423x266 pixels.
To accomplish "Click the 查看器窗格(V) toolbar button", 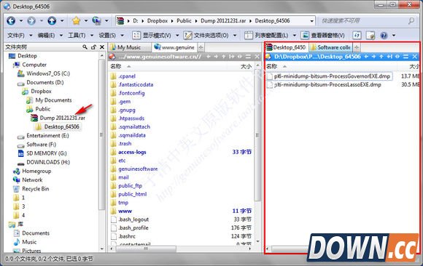I will (323, 35).
